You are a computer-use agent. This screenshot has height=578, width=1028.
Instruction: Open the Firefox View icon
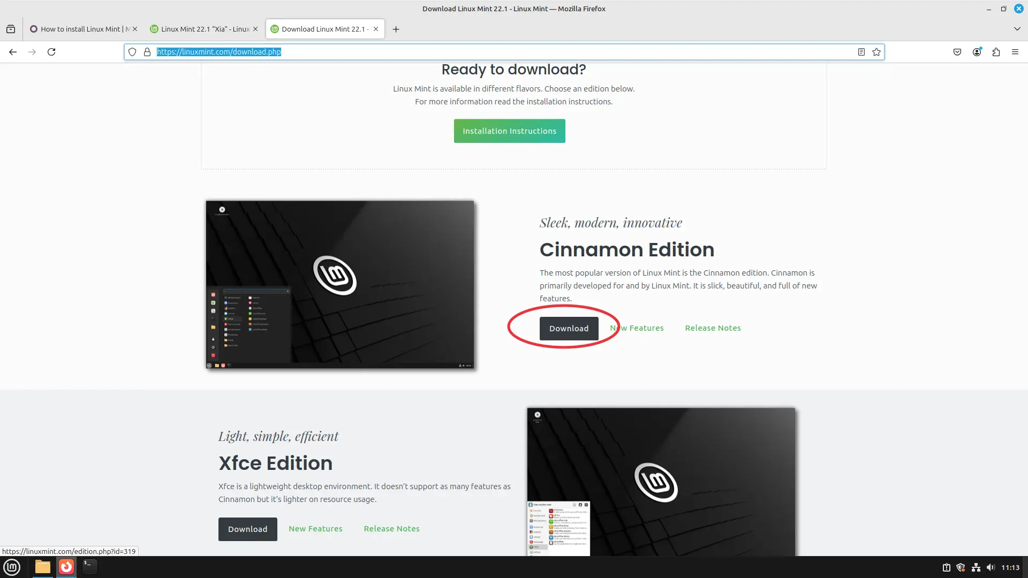tap(11, 29)
